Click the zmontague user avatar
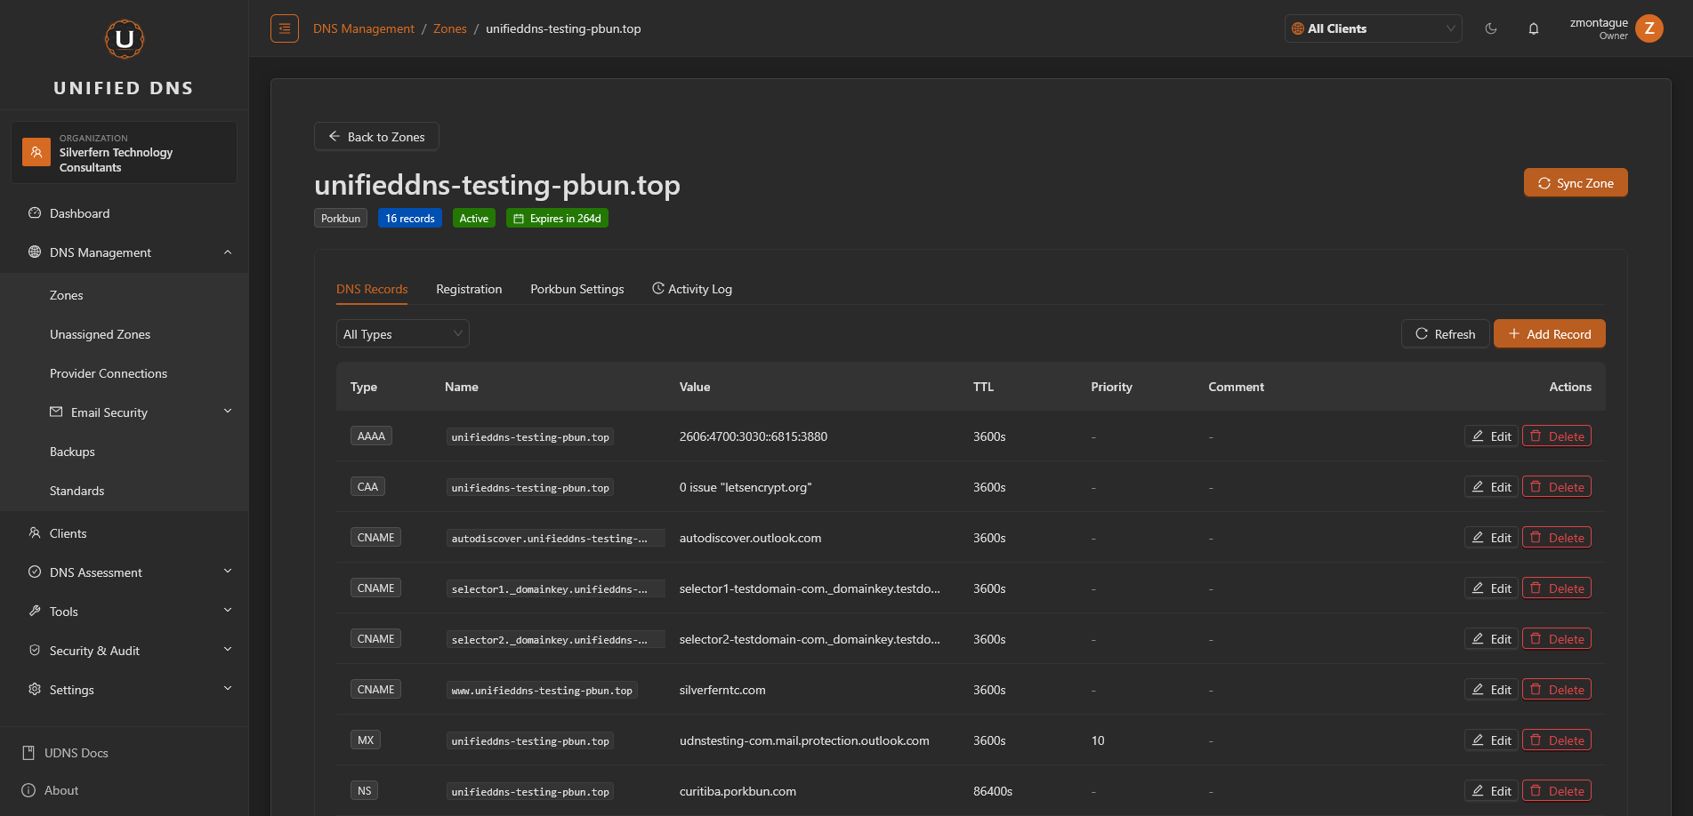The height and width of the screenshot is (816, 1693). point(1649,28)
